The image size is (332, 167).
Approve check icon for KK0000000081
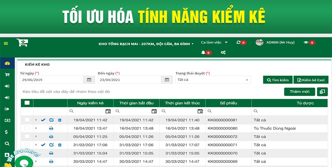43,120
